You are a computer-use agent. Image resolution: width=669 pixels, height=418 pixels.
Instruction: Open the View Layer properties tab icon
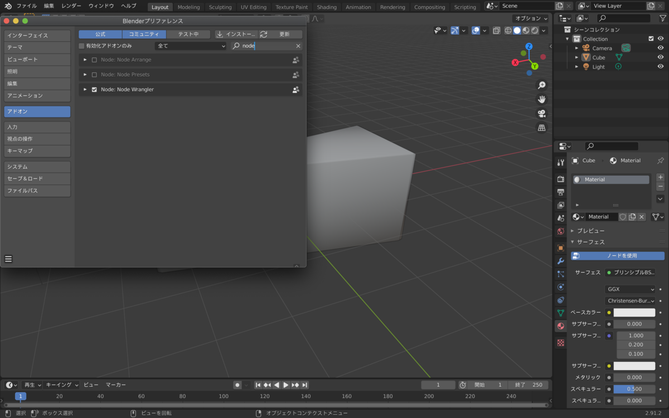coord(561,205)
